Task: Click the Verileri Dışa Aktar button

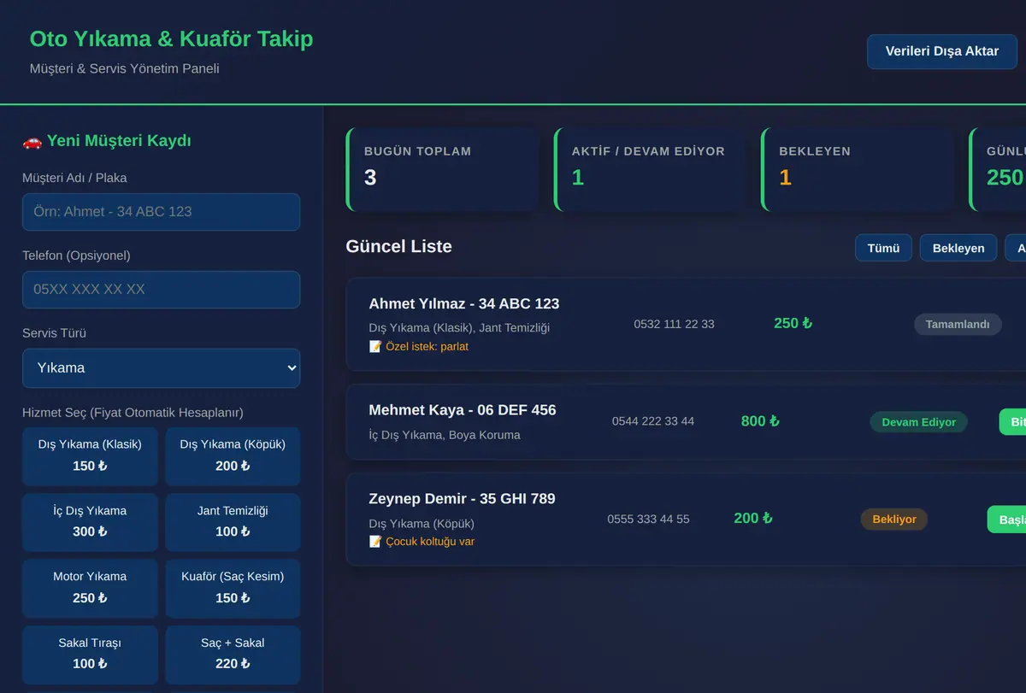Action: 942,51
